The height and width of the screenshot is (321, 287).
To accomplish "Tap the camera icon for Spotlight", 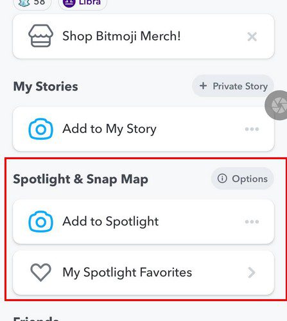I will click(x=40, y=221).
